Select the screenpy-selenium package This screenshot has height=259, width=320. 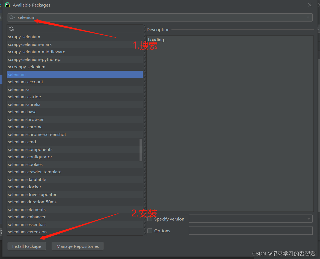[75, 67]
